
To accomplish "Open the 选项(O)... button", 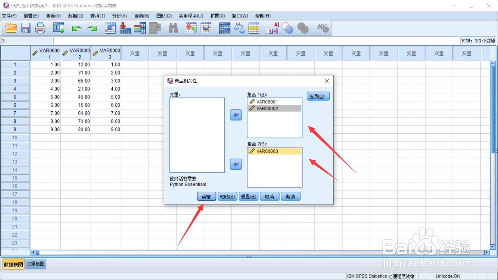I will [x=318, y=96].
